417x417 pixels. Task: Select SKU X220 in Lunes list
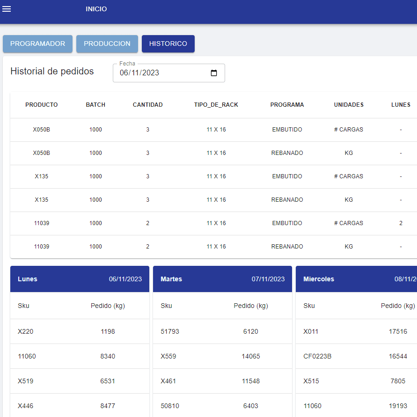coord(26,331)
